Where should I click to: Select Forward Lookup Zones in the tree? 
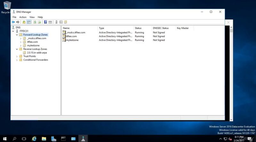coord(36,35)
